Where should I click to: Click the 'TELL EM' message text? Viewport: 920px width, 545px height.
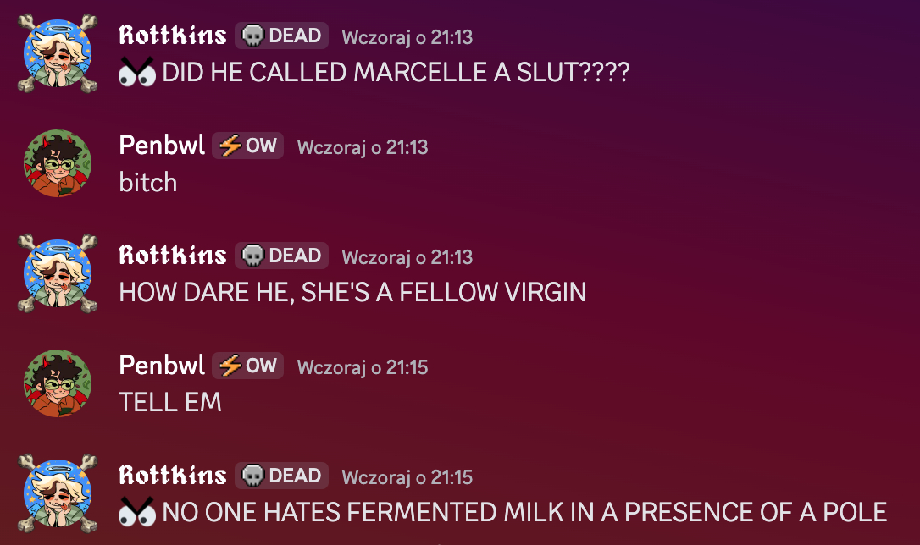[x=170, y=402]
